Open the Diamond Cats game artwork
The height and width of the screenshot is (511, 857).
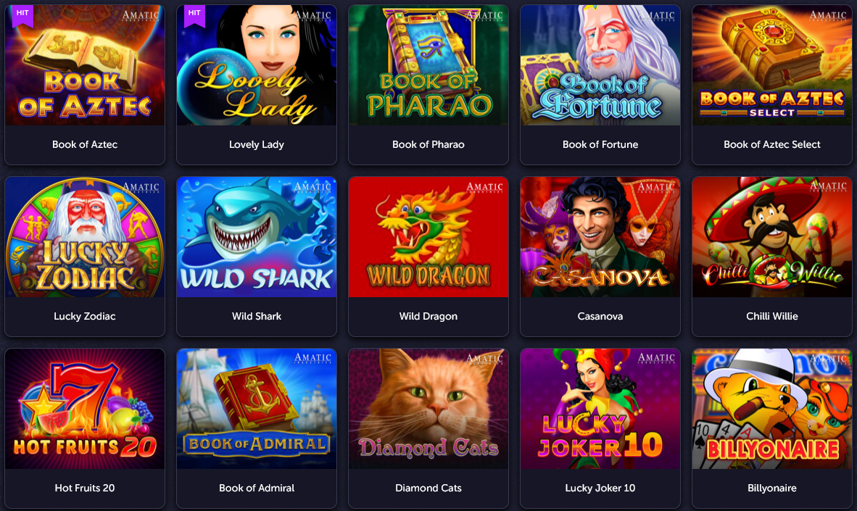pos(428,408)
